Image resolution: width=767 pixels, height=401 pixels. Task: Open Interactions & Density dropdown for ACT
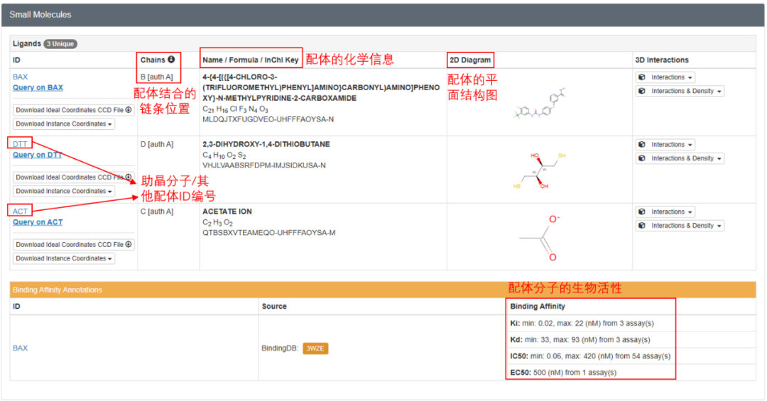680,226
